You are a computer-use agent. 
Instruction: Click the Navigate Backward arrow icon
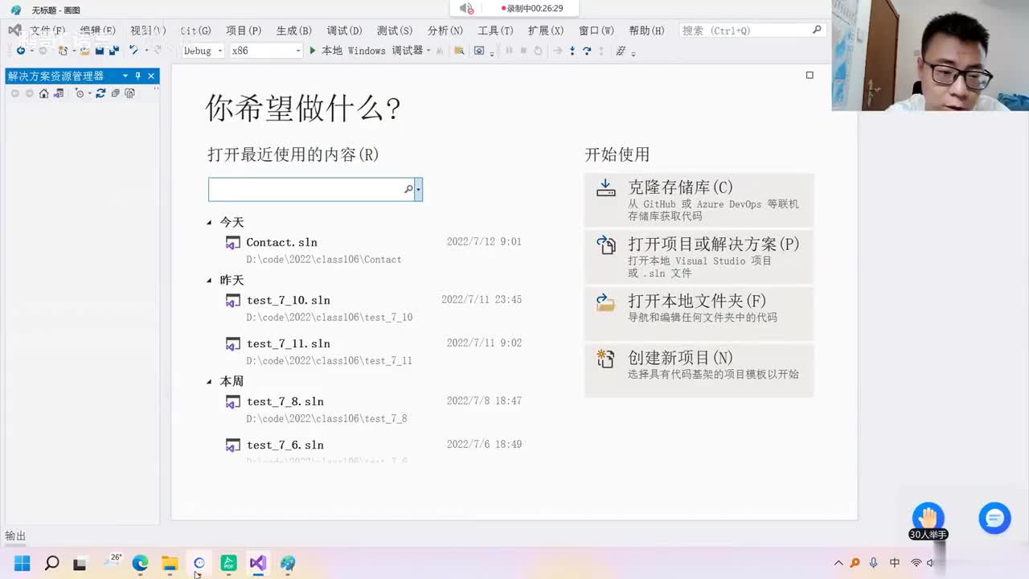pyautogui.click(x=20, y=51)
